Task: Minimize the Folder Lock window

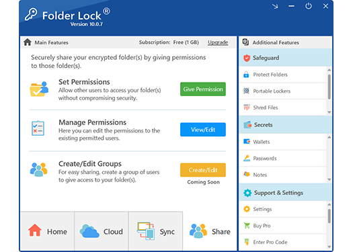Action: pos(291,6)
